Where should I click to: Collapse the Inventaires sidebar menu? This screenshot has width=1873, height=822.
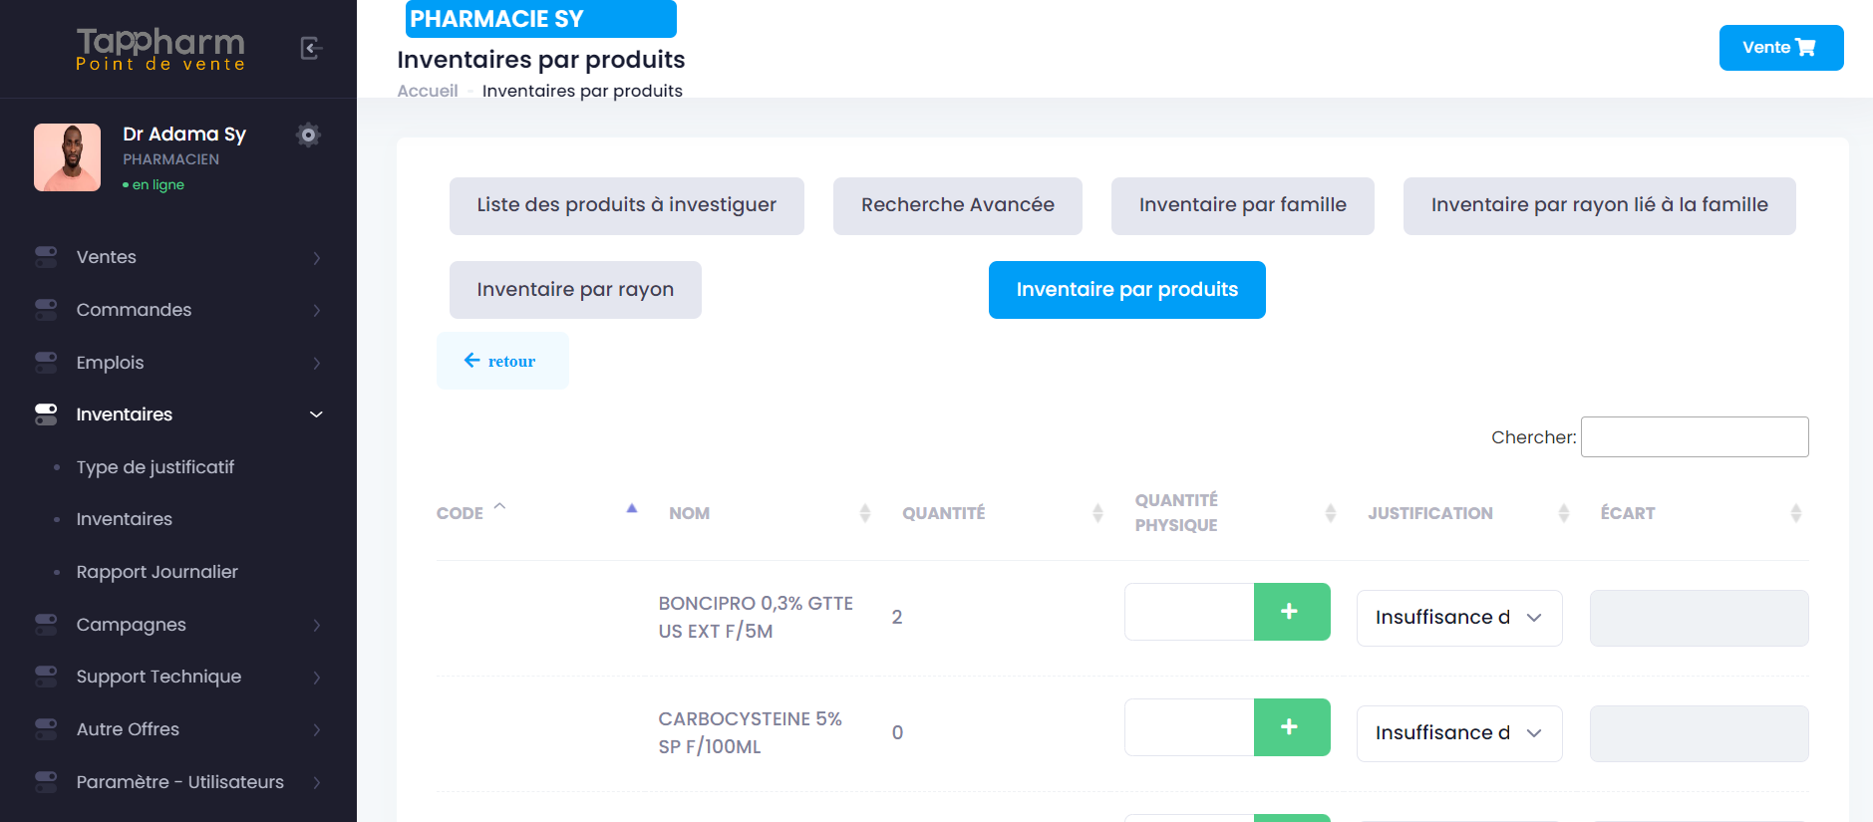[x=316, y=414]
